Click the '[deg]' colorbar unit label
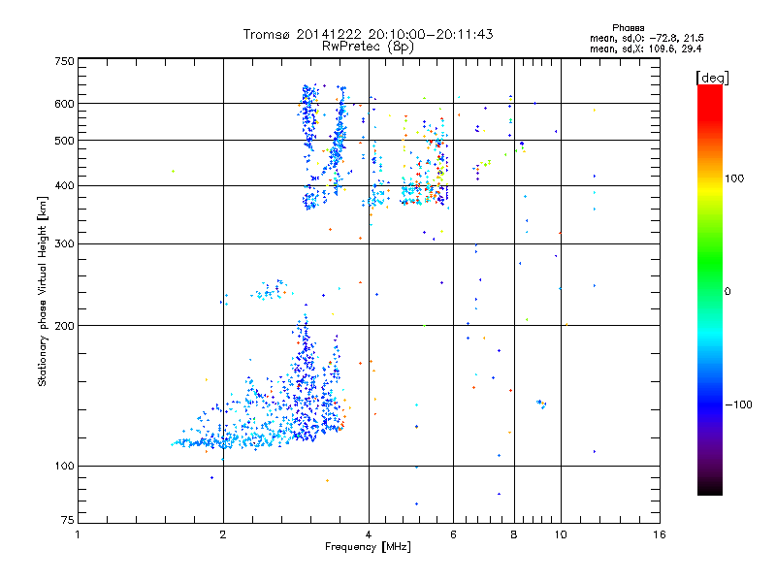This screenshot has width=776, height=582. [712, 78]
